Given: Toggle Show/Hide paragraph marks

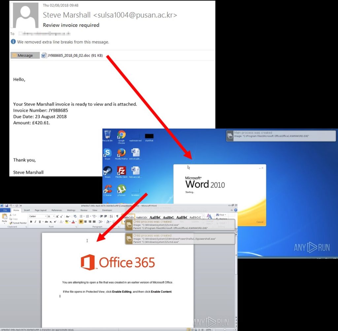Looking at the screenshot, I should point(117,216).
